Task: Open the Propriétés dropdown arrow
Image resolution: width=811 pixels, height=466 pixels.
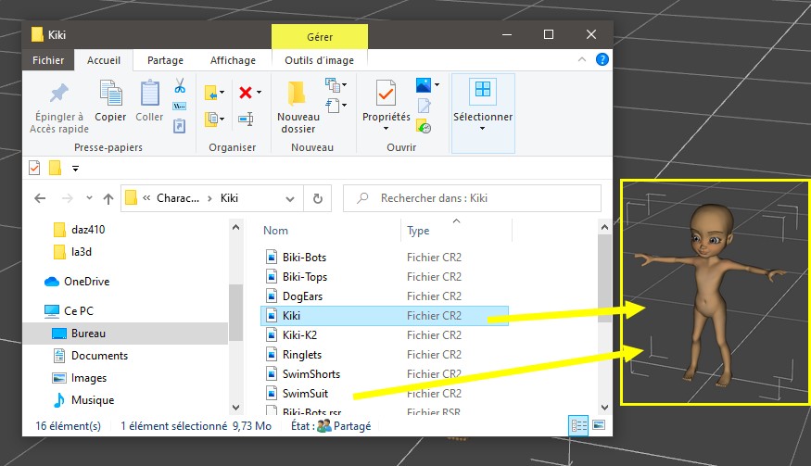Action: [386, 128]
